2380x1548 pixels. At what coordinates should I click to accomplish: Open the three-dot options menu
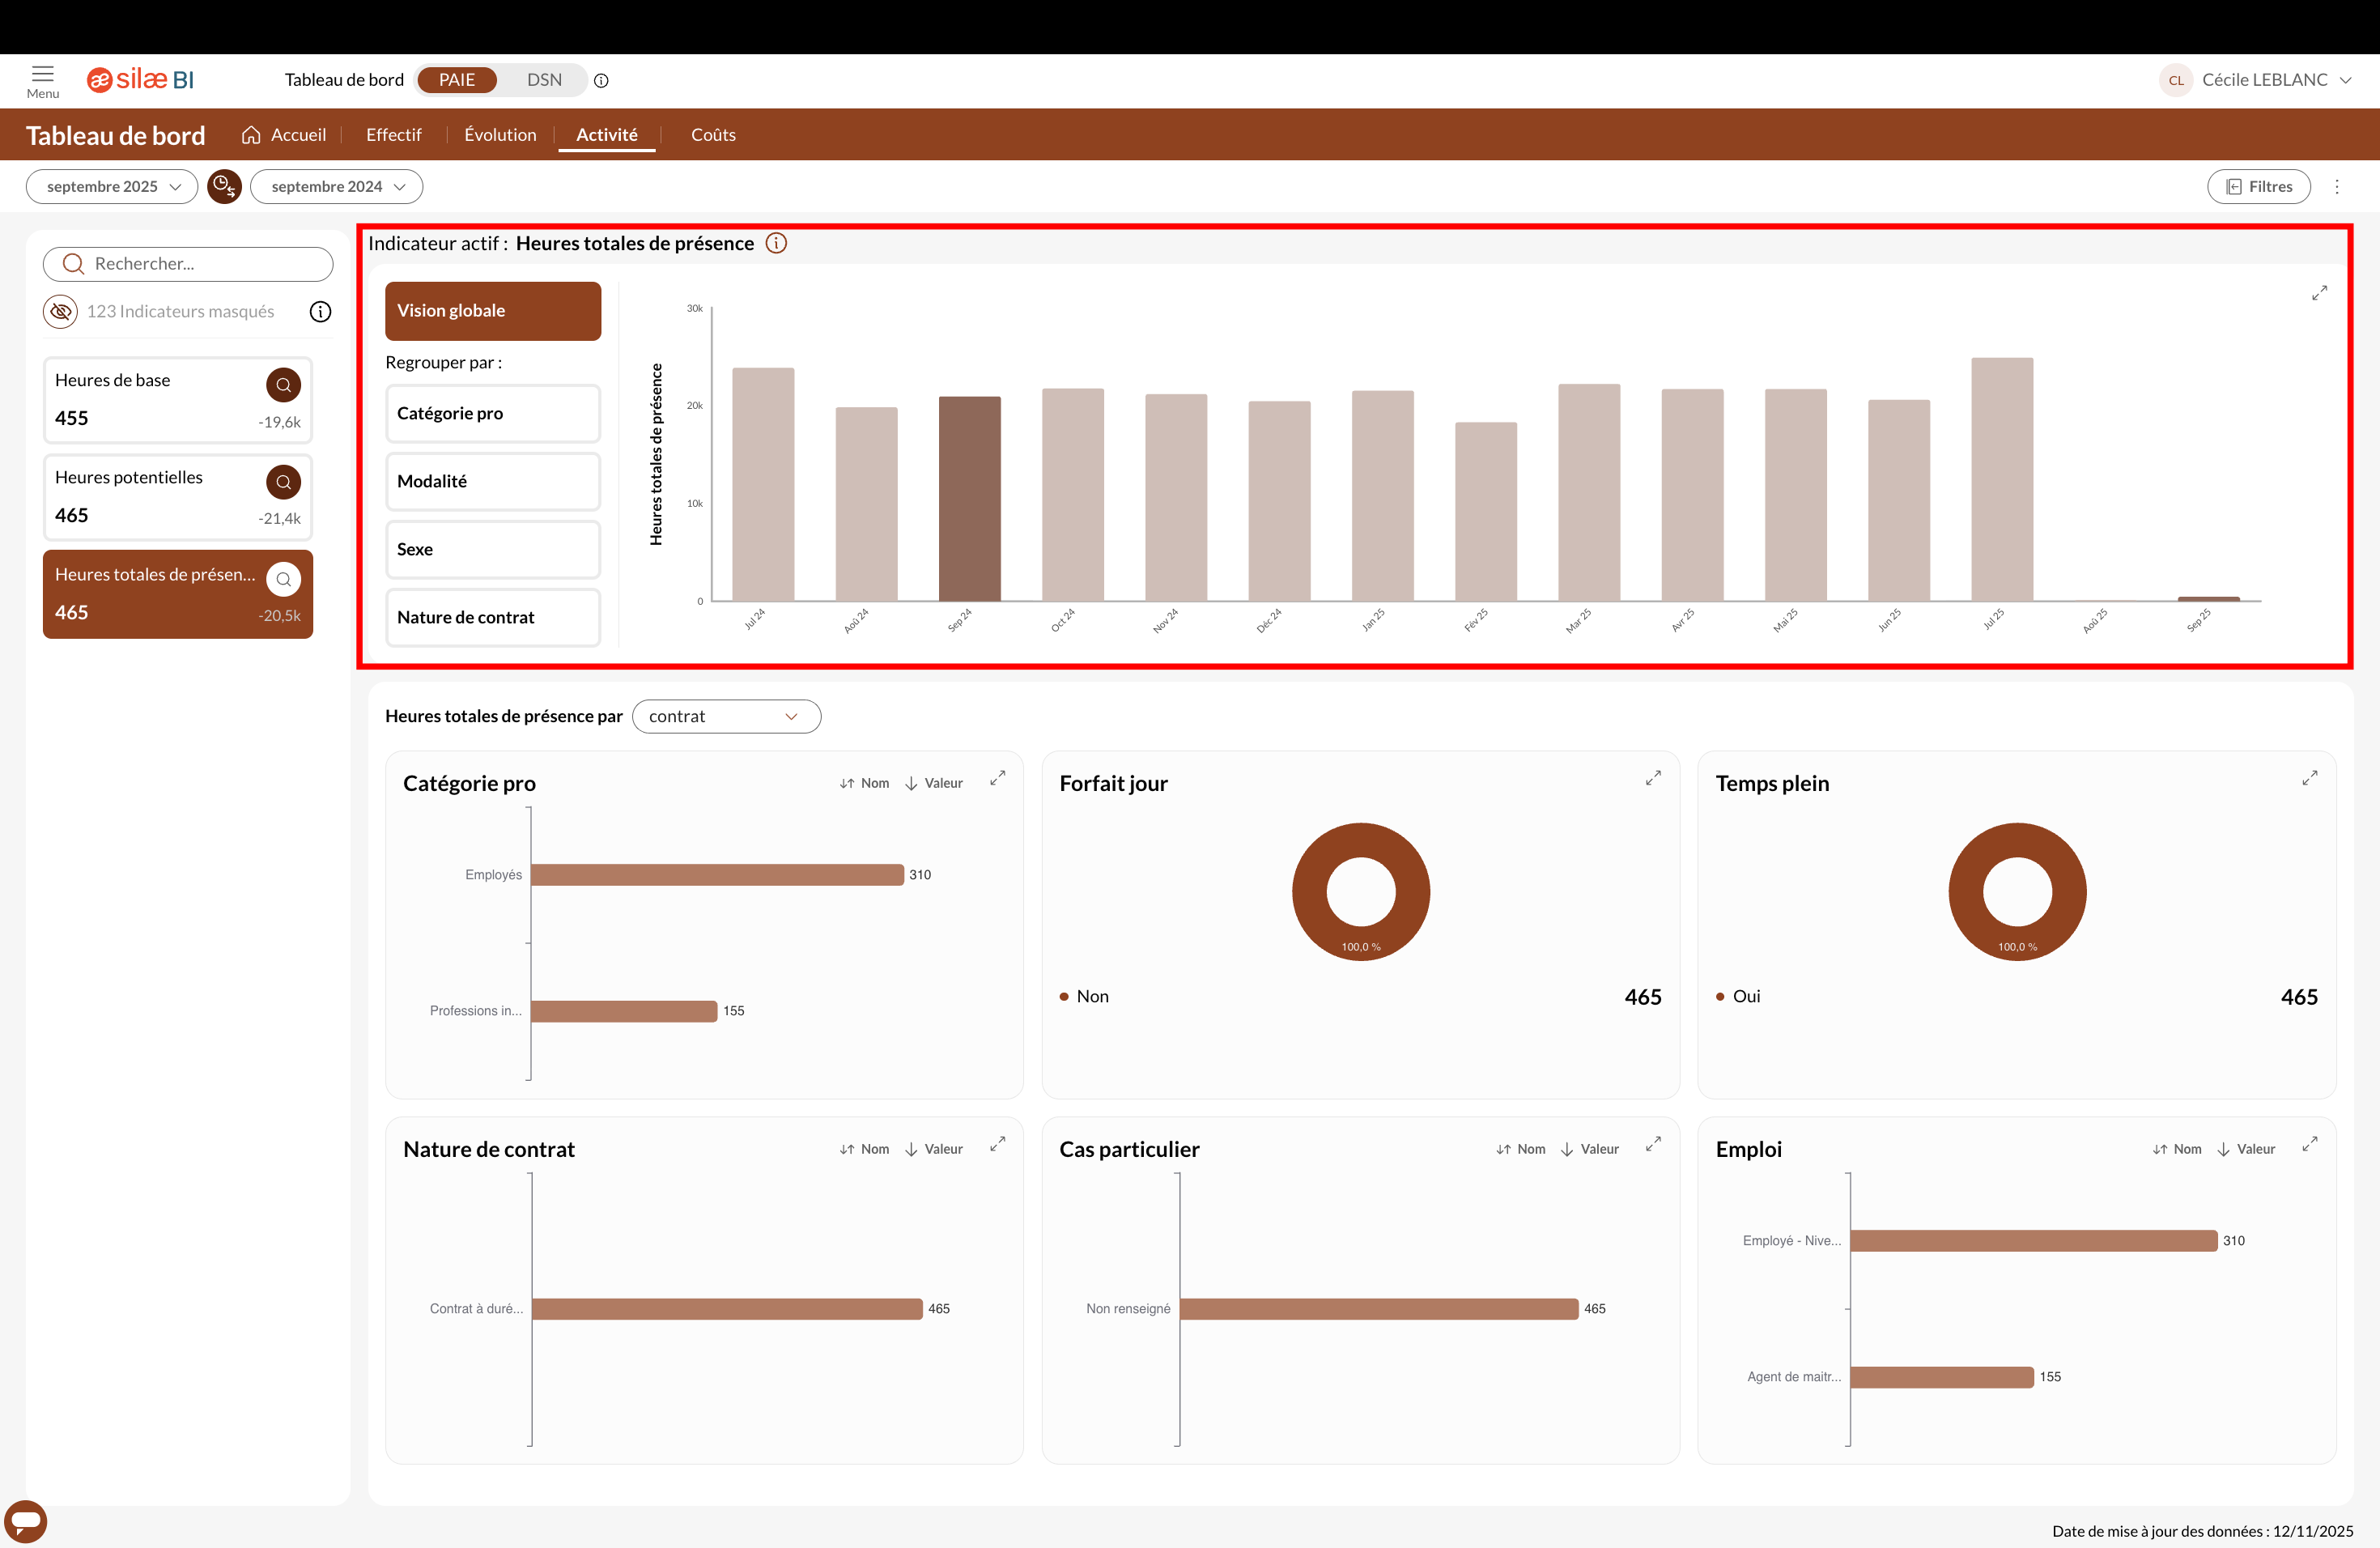click(x=2337, y=187)
